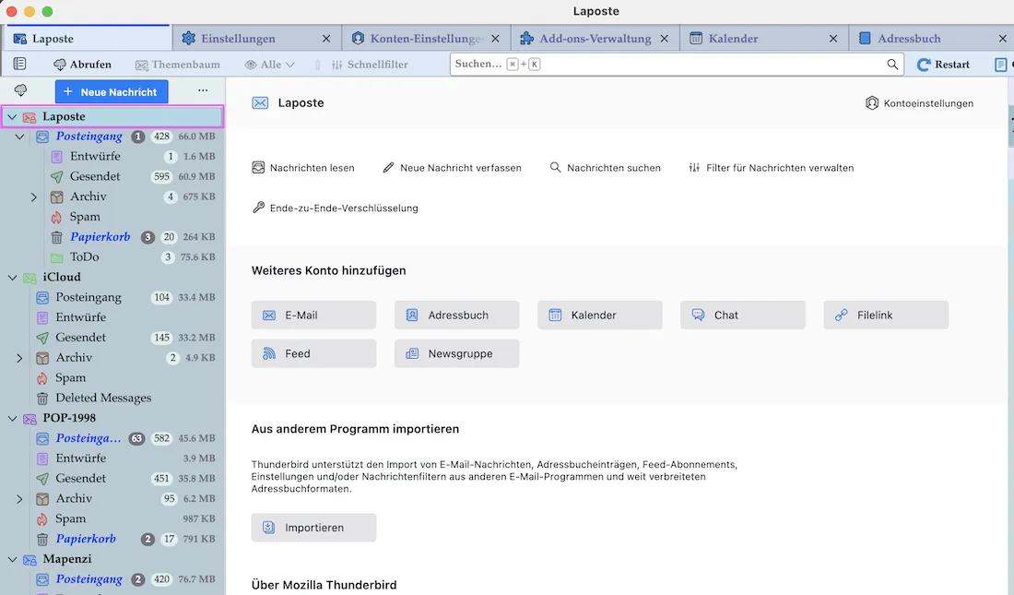The height and width of the screenshot is (595, 1014).
Task: Select Laposte Entwürfe folder icon
Action: [x=57, y=157]
